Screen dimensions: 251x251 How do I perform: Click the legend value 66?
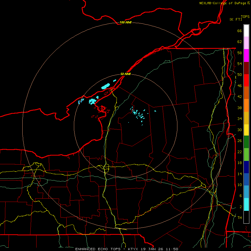click(x=240, y=31)
